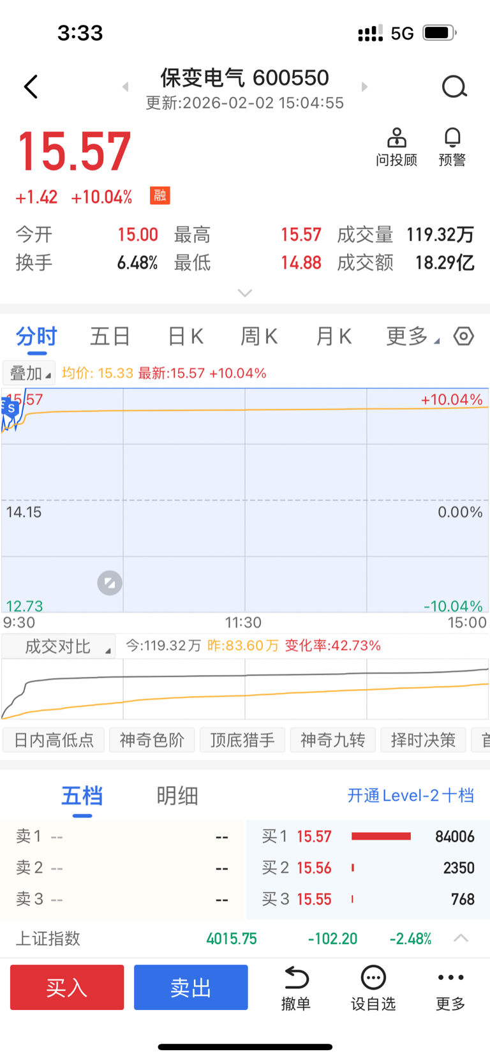Screen dimensions: 490x1061
Task: Open 问投顾 advisor icon
Action: pyautogui.click(x=396, y=147)
